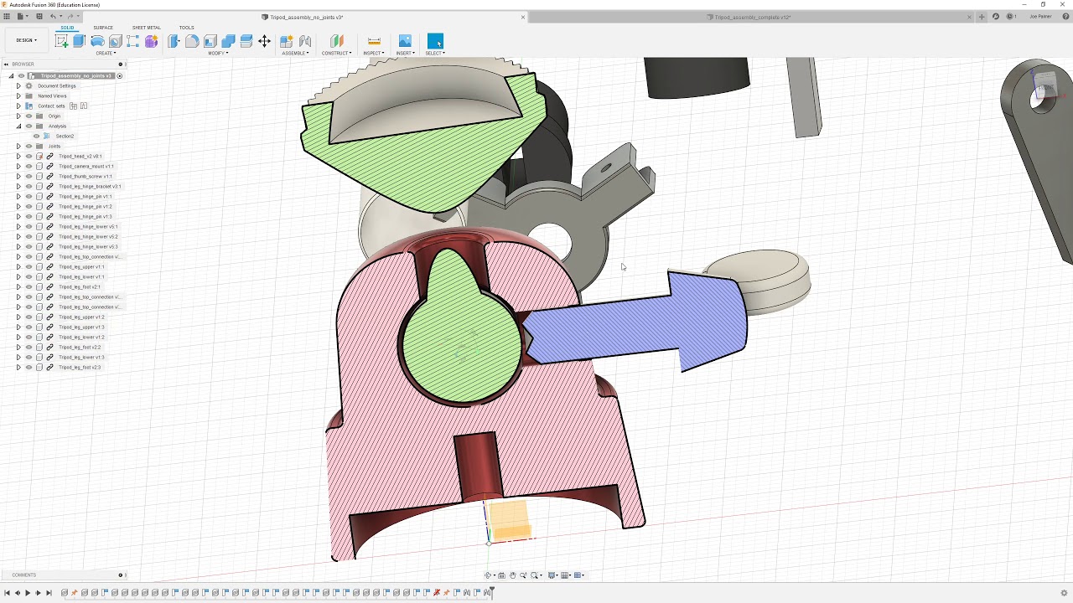
Task: Hide the Origin folder with its eye icon
Action: 29,116
